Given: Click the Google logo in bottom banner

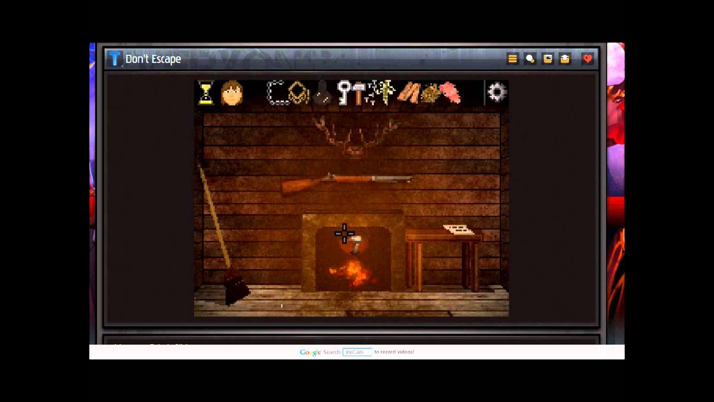Looking at the screenshot, I should point(310,352).
